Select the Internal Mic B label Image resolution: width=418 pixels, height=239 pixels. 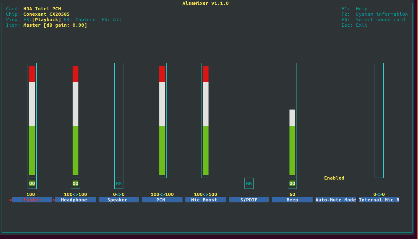pyautogui.click(x=379, y=200)
